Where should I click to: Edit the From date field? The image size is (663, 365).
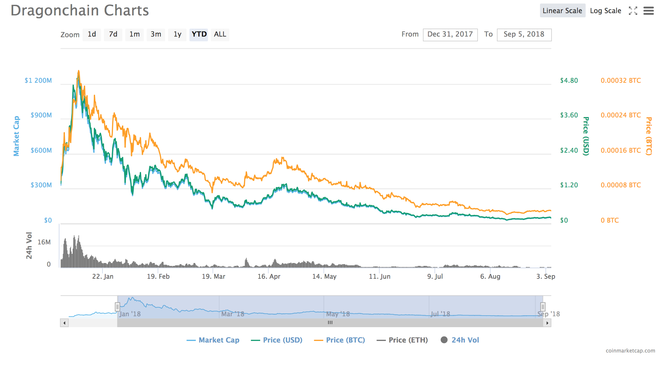tap(450, 35)
